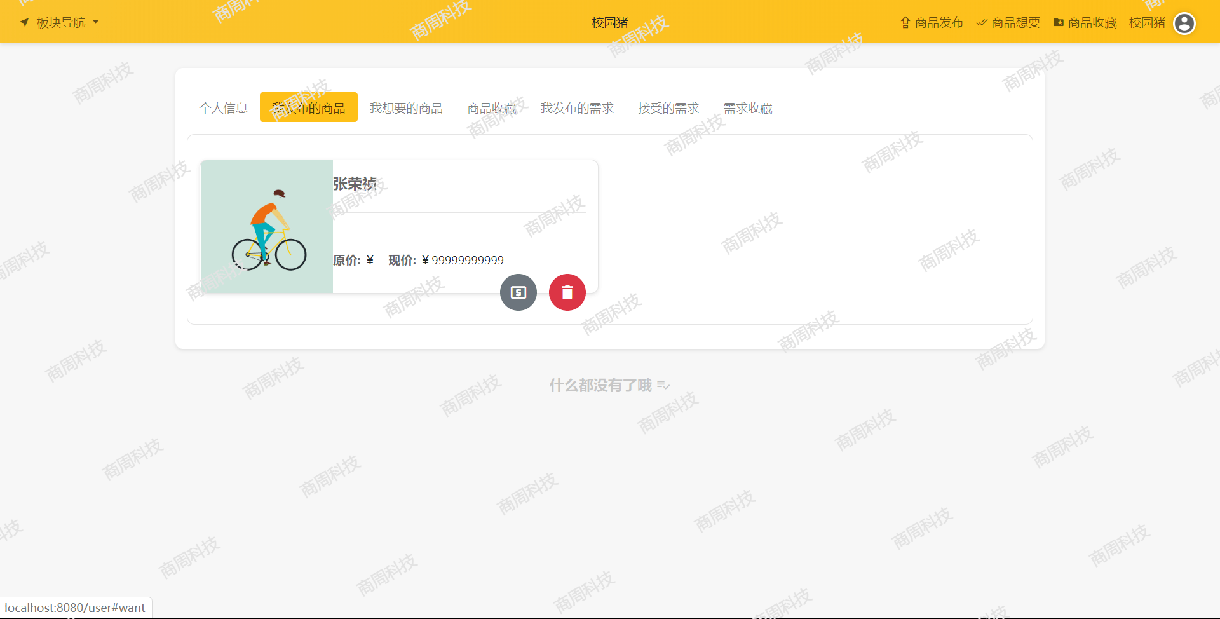Click the 现价 ￥99999999999 price text

(446, 260)
